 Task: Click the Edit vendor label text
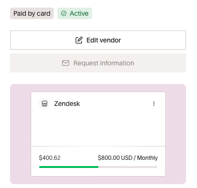coord(104,40)
